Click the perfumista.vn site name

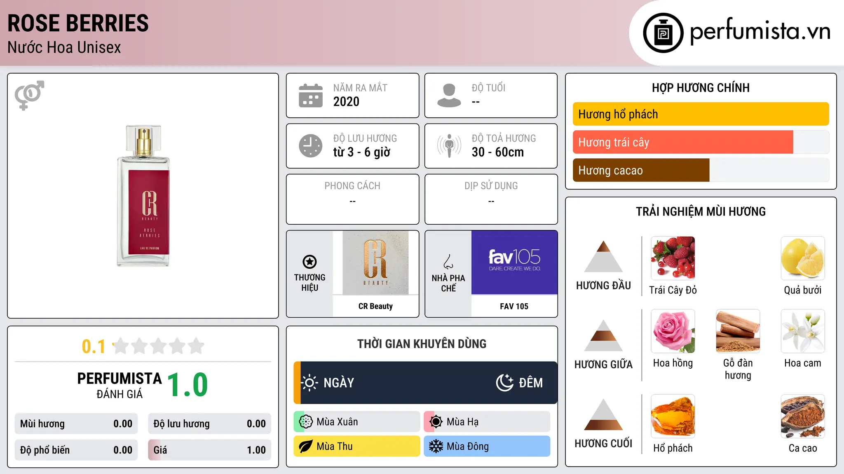(760, 31)
